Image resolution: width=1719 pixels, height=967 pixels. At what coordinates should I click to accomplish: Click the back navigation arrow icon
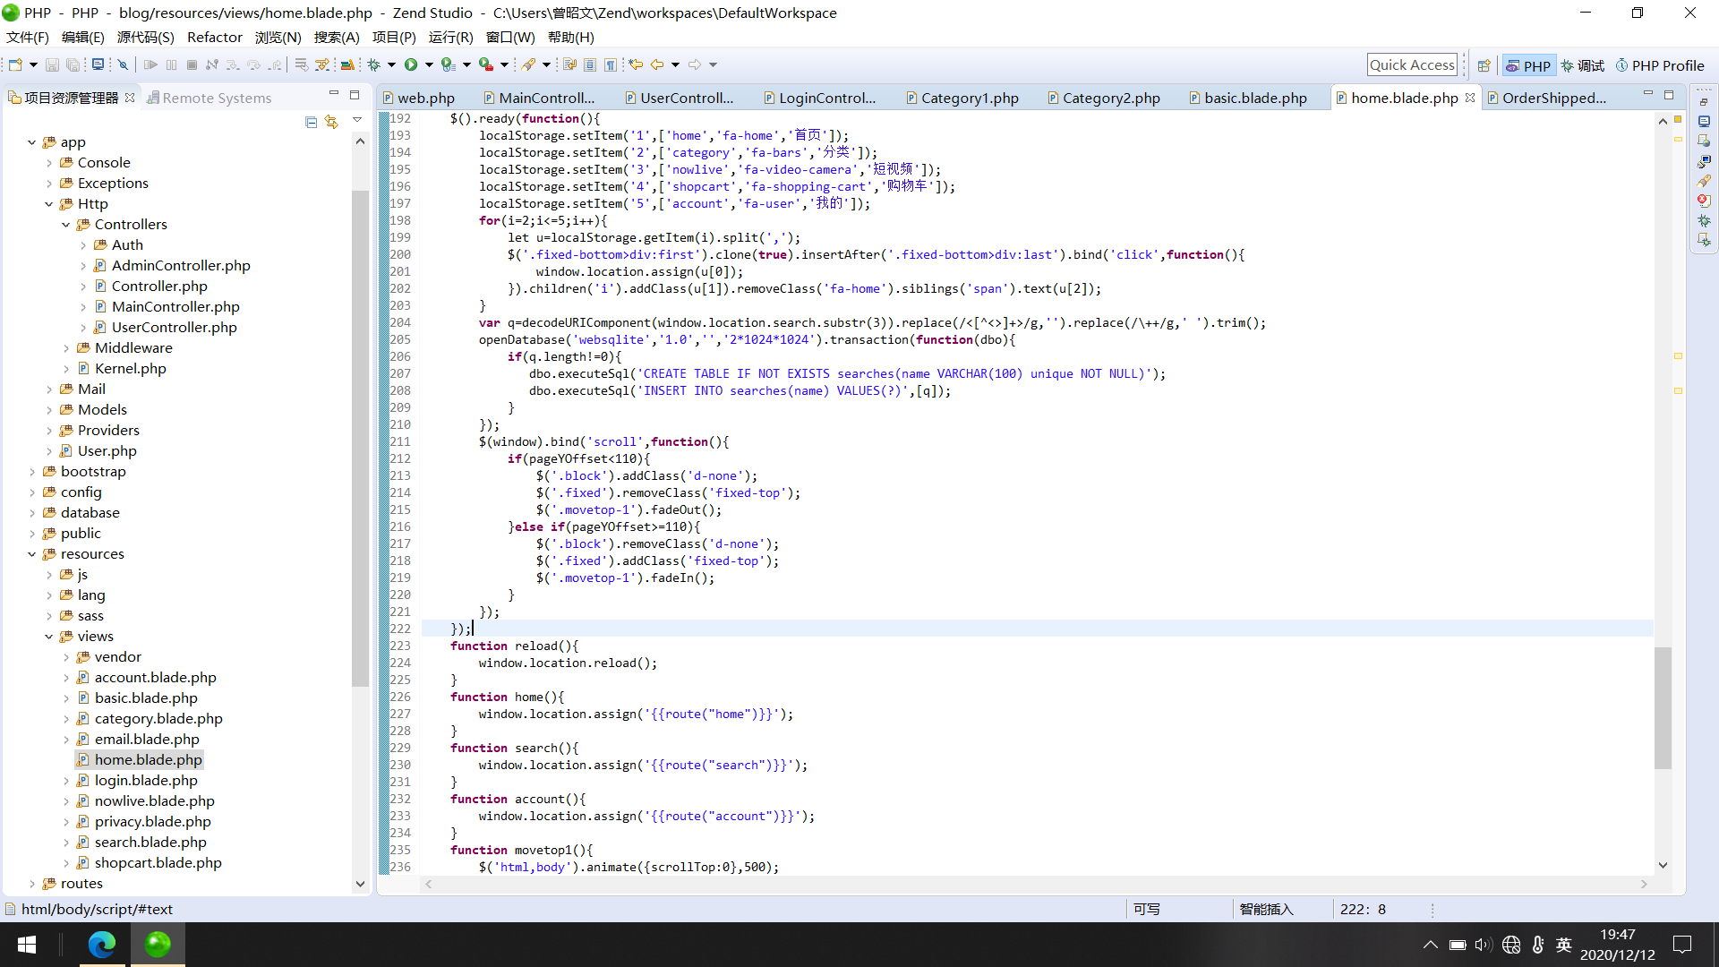point(657,64)
